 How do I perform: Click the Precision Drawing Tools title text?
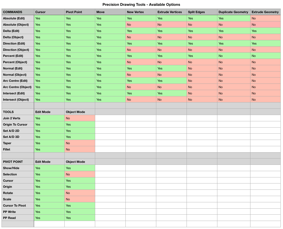[141, 5]
